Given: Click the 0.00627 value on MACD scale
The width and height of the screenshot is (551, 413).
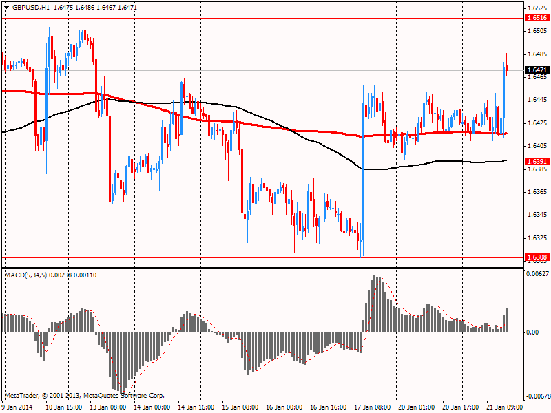Looking at the screenshot, I should click(x=537, y=274).
